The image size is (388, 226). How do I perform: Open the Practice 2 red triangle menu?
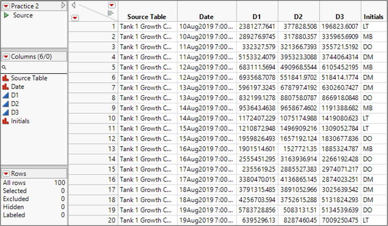pyautogui.click(x=6, y=6)
